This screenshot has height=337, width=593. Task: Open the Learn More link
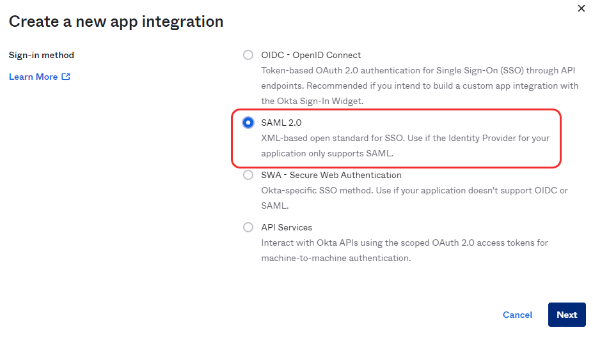33,77
